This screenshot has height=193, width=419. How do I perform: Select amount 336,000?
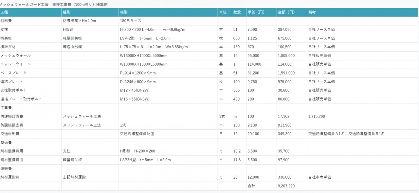284,177
